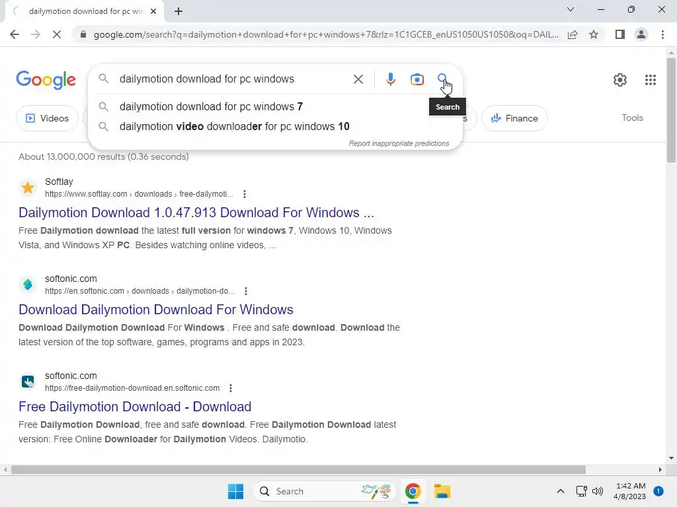Share this page from address bar

click(x=573, y=34)
